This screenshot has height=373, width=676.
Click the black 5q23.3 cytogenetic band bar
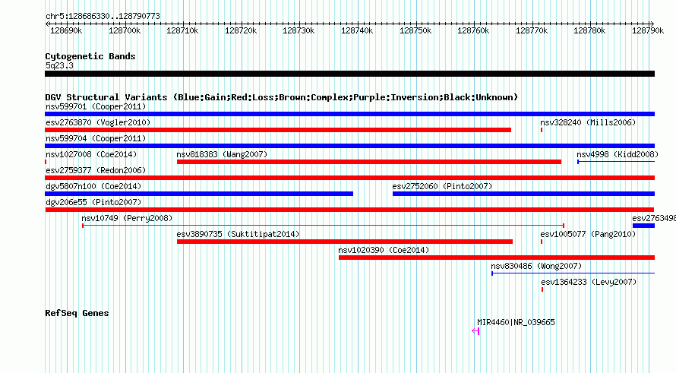[349, 74]
